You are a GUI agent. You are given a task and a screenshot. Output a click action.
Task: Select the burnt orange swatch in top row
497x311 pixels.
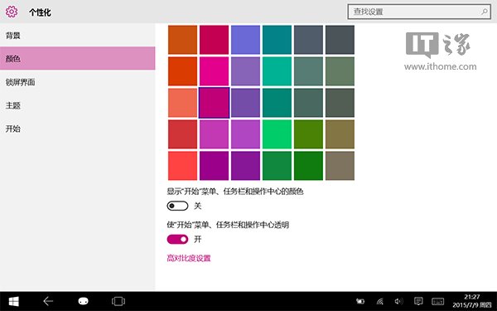pyautogui.click(x=182, y=40)
